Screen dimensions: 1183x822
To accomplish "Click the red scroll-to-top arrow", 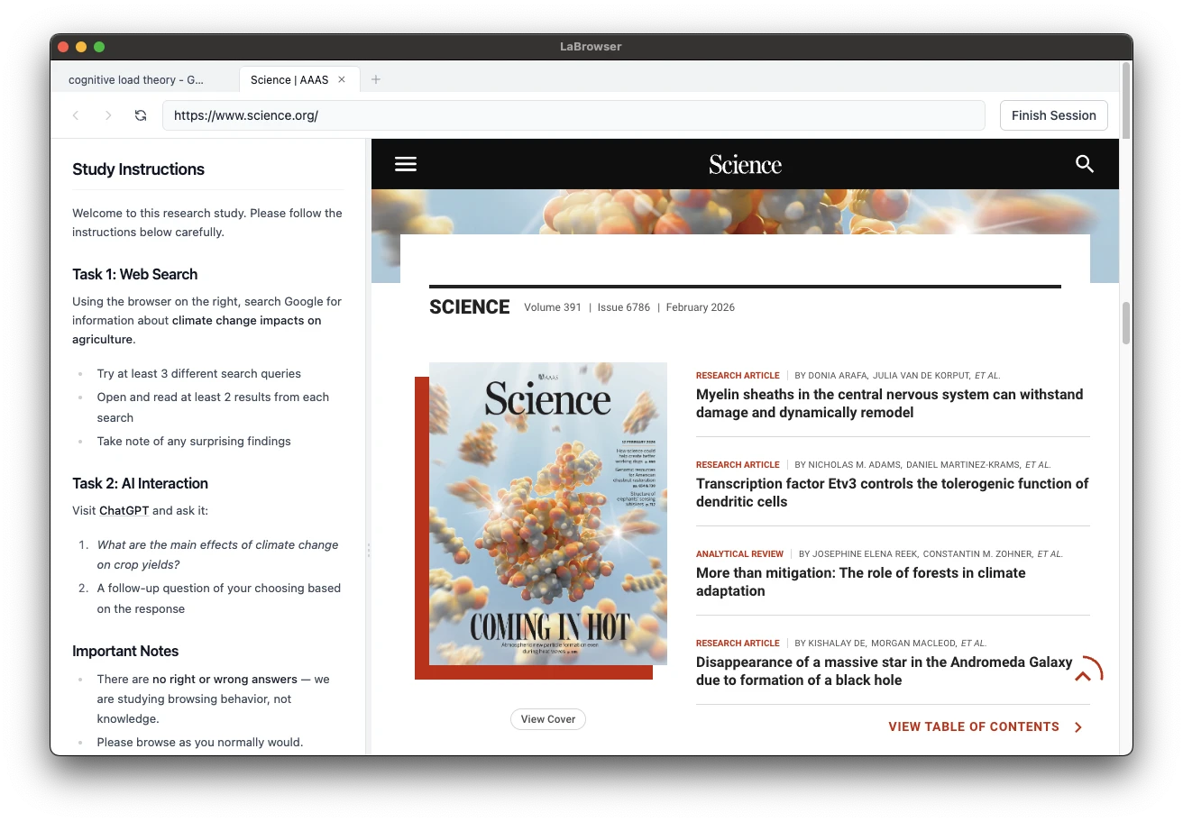I will pyautogui.click(x=1083, y=672).
